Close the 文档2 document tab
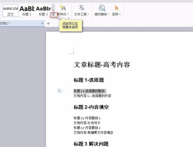193x147 pixels. tap(42, 24)
